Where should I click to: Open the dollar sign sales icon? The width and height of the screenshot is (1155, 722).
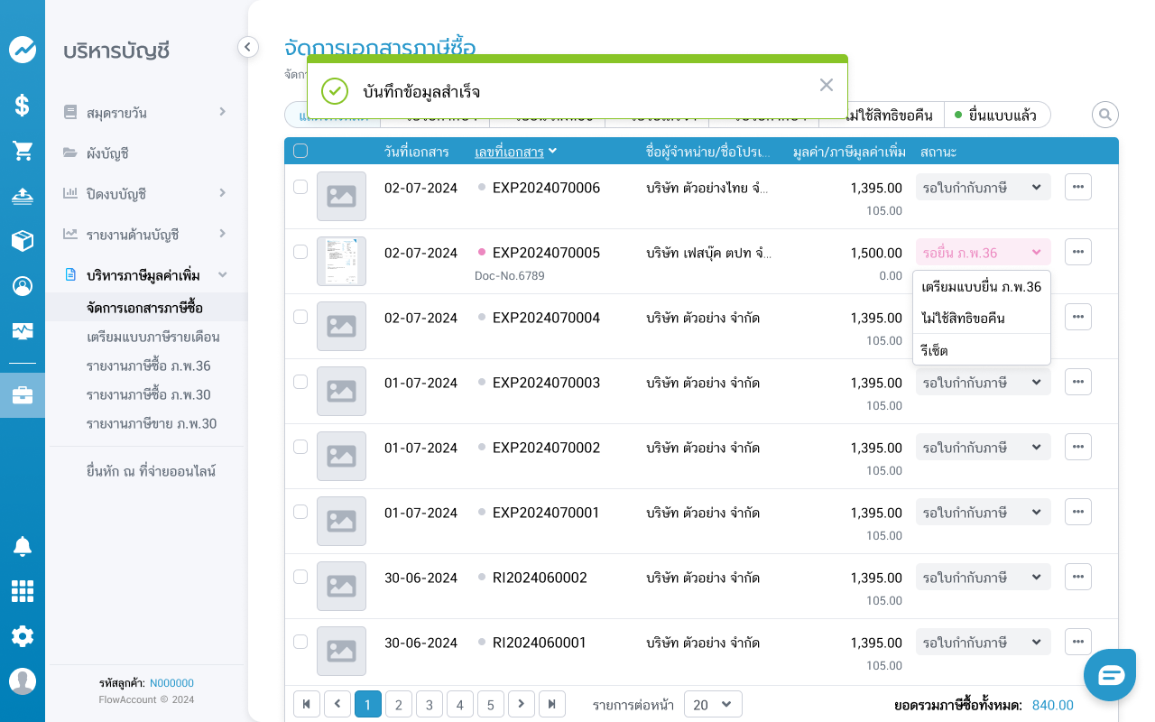coord(23,106)
